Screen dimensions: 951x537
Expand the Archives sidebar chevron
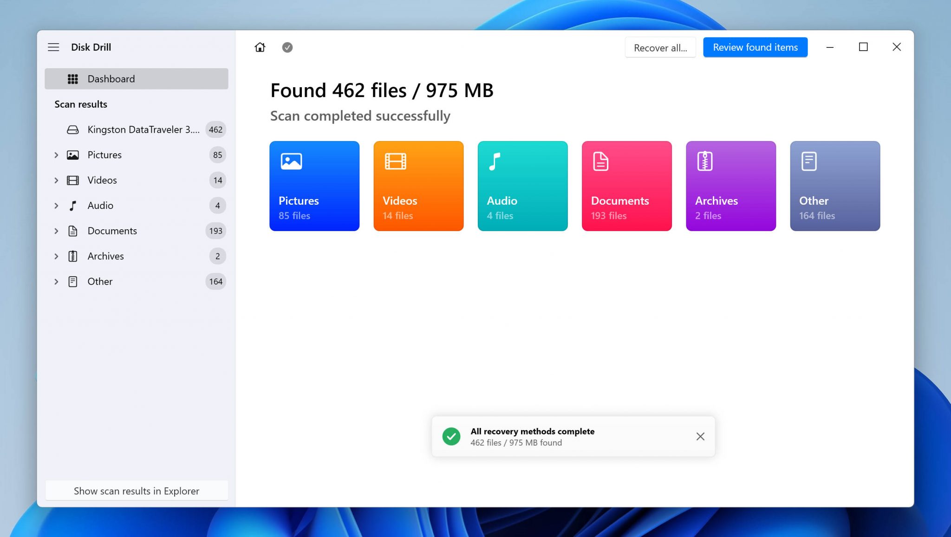(x=56, y=256)
